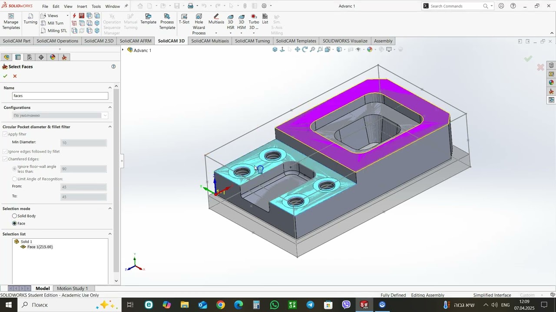The image size is (556, 312).
Task: Open the DimXpertManager crosshair tab
Action: 41,57
